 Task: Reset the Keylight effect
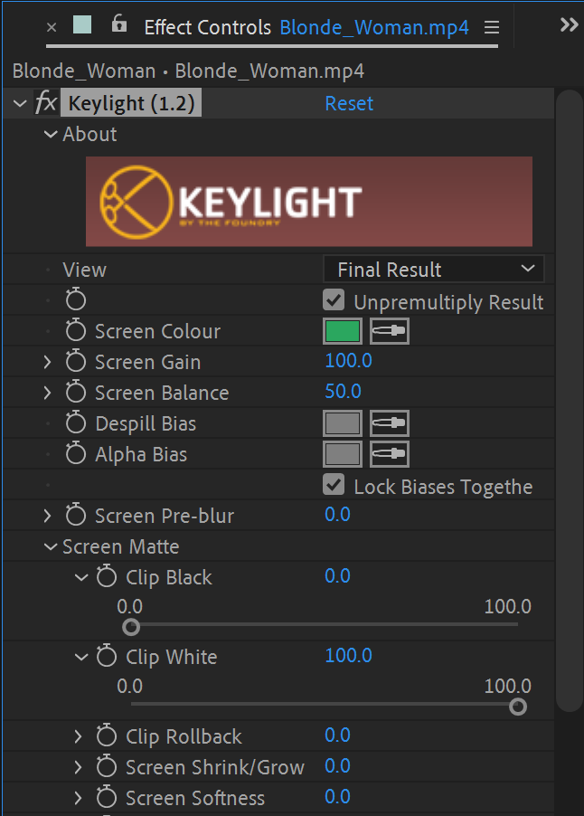349,103
